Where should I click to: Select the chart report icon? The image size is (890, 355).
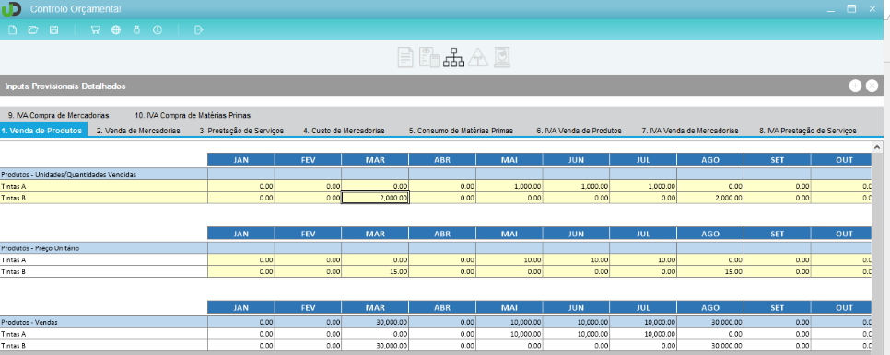click(503, 57)
